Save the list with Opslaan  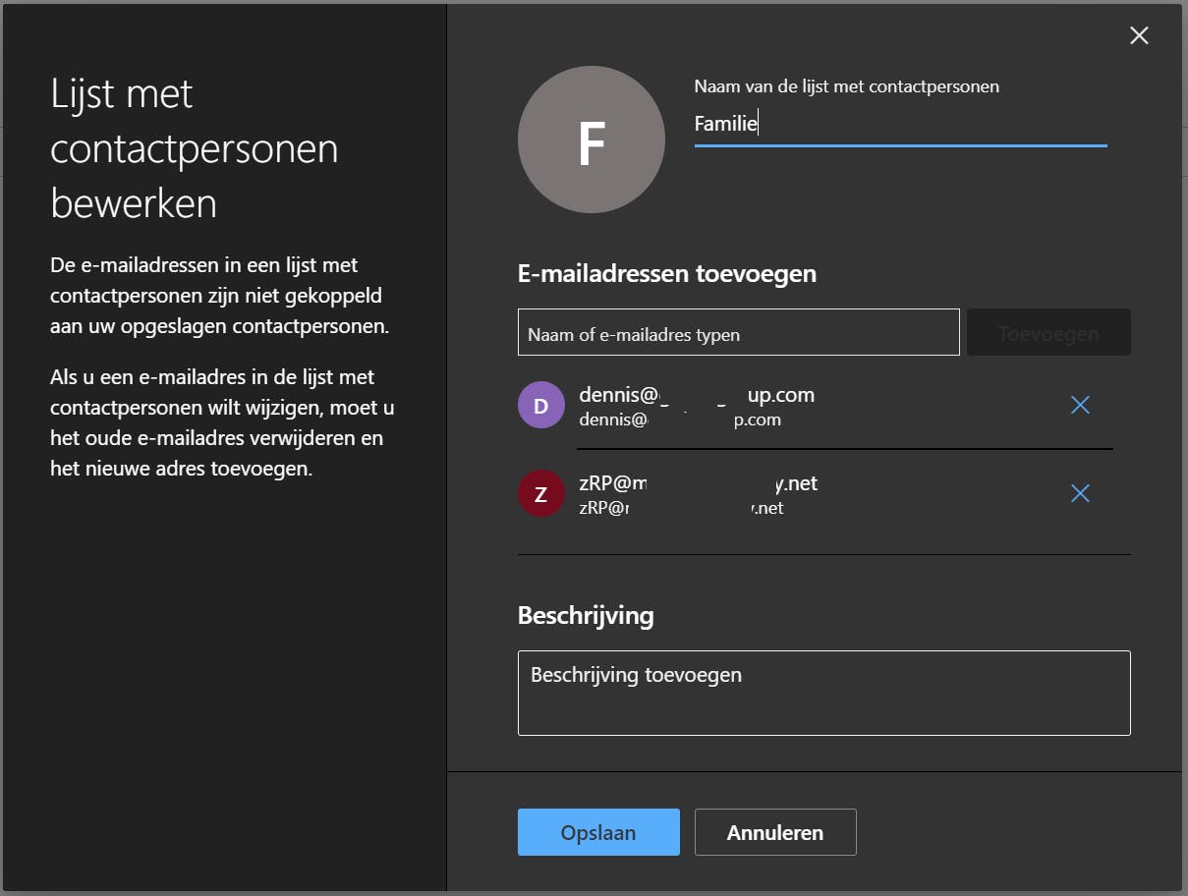tap(598, 832)
